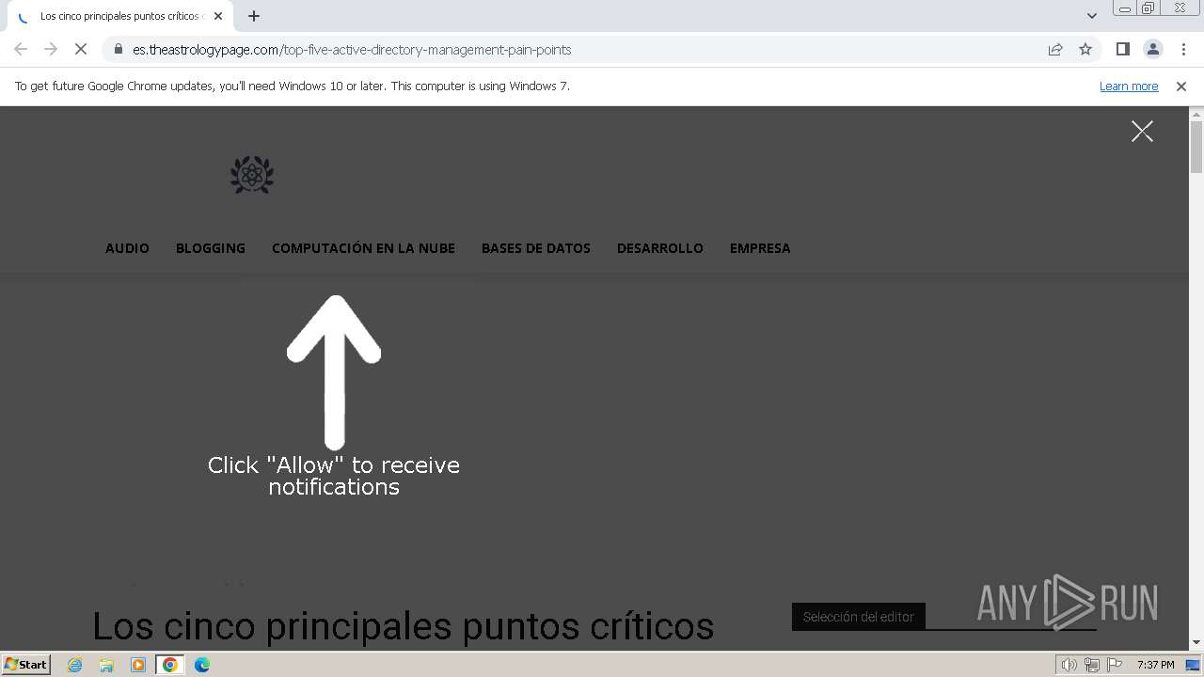Click the volume tray icon

pyautogui.click(x=1069, y=665)
